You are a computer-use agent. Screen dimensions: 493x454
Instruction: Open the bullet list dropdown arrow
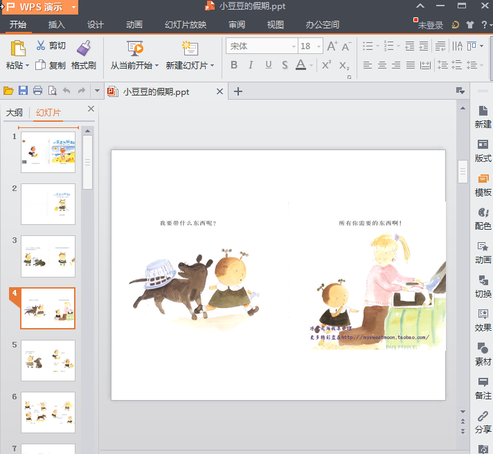coord(377,46)
